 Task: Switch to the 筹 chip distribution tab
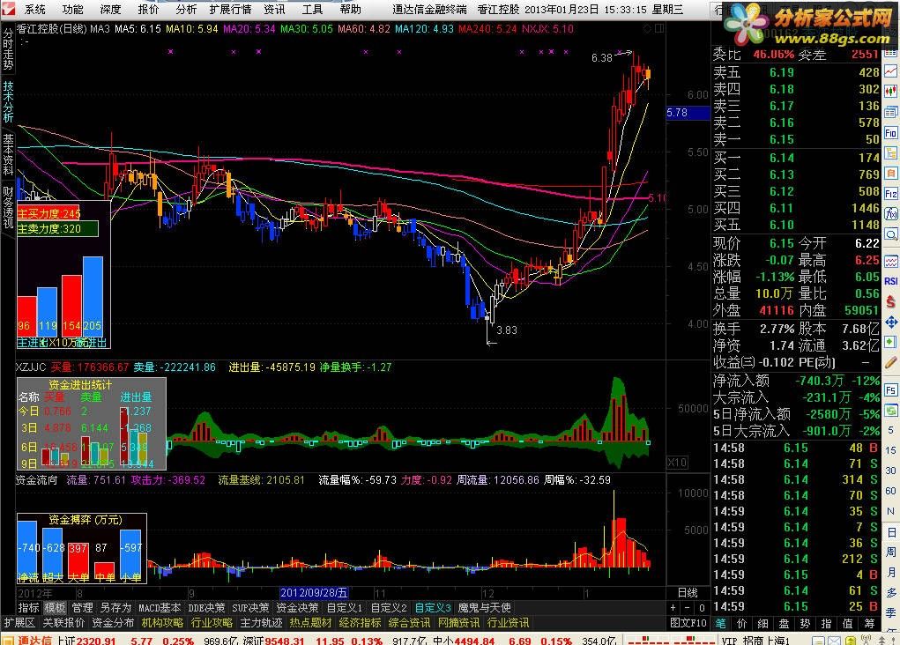869,623
